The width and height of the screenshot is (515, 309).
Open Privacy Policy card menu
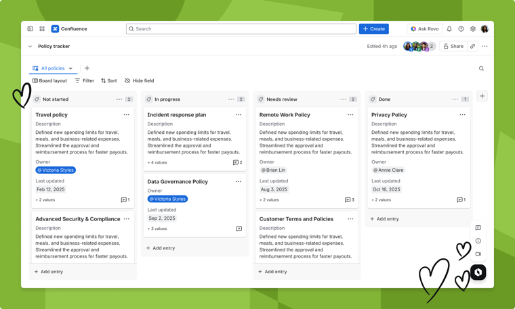tap(462, 115)
